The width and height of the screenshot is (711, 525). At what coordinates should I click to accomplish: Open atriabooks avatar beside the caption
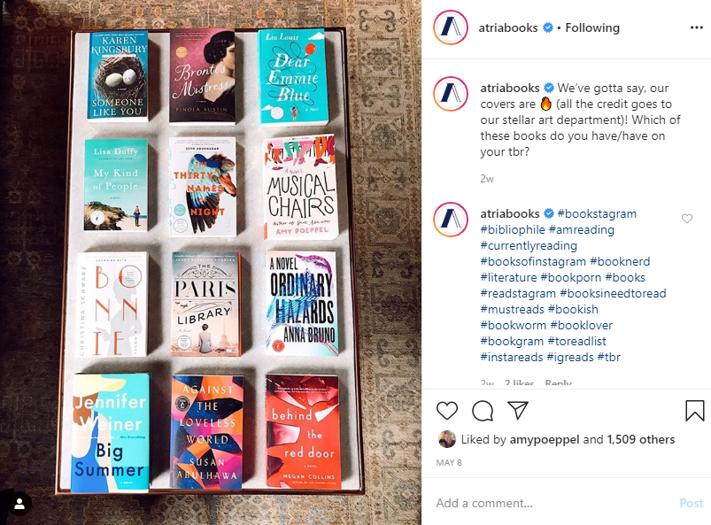click(x=451, y=95)
